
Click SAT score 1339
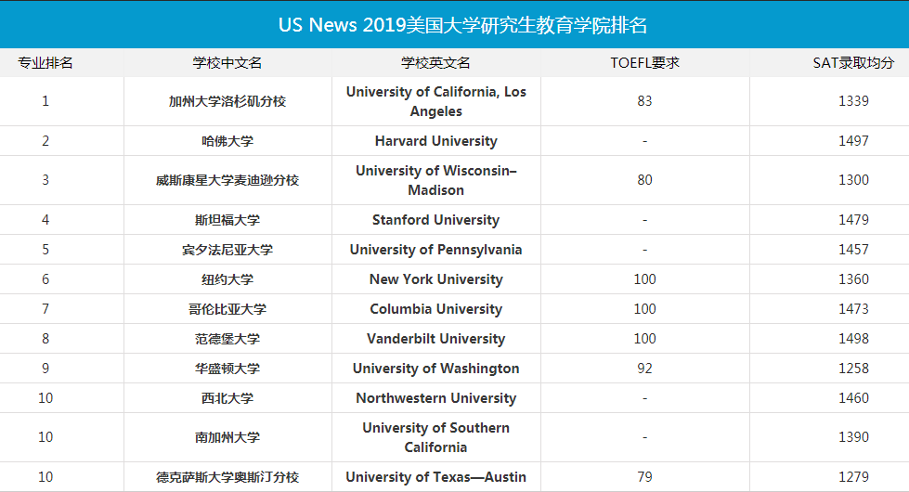coord(853,101)
